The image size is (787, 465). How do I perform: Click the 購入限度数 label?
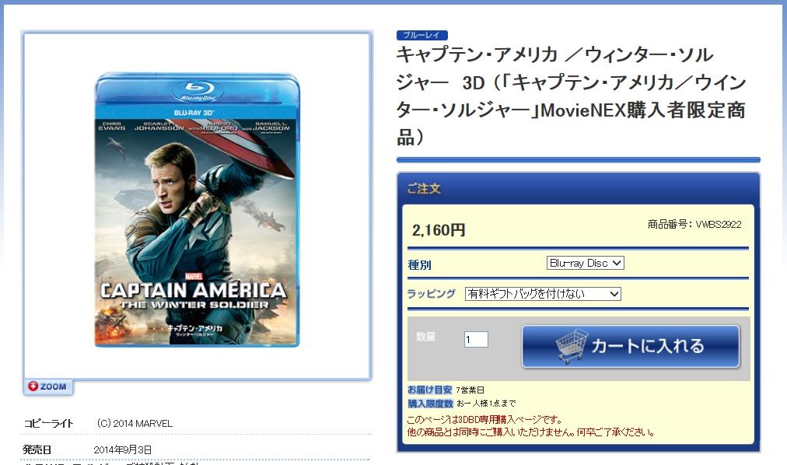pos(430,404)
